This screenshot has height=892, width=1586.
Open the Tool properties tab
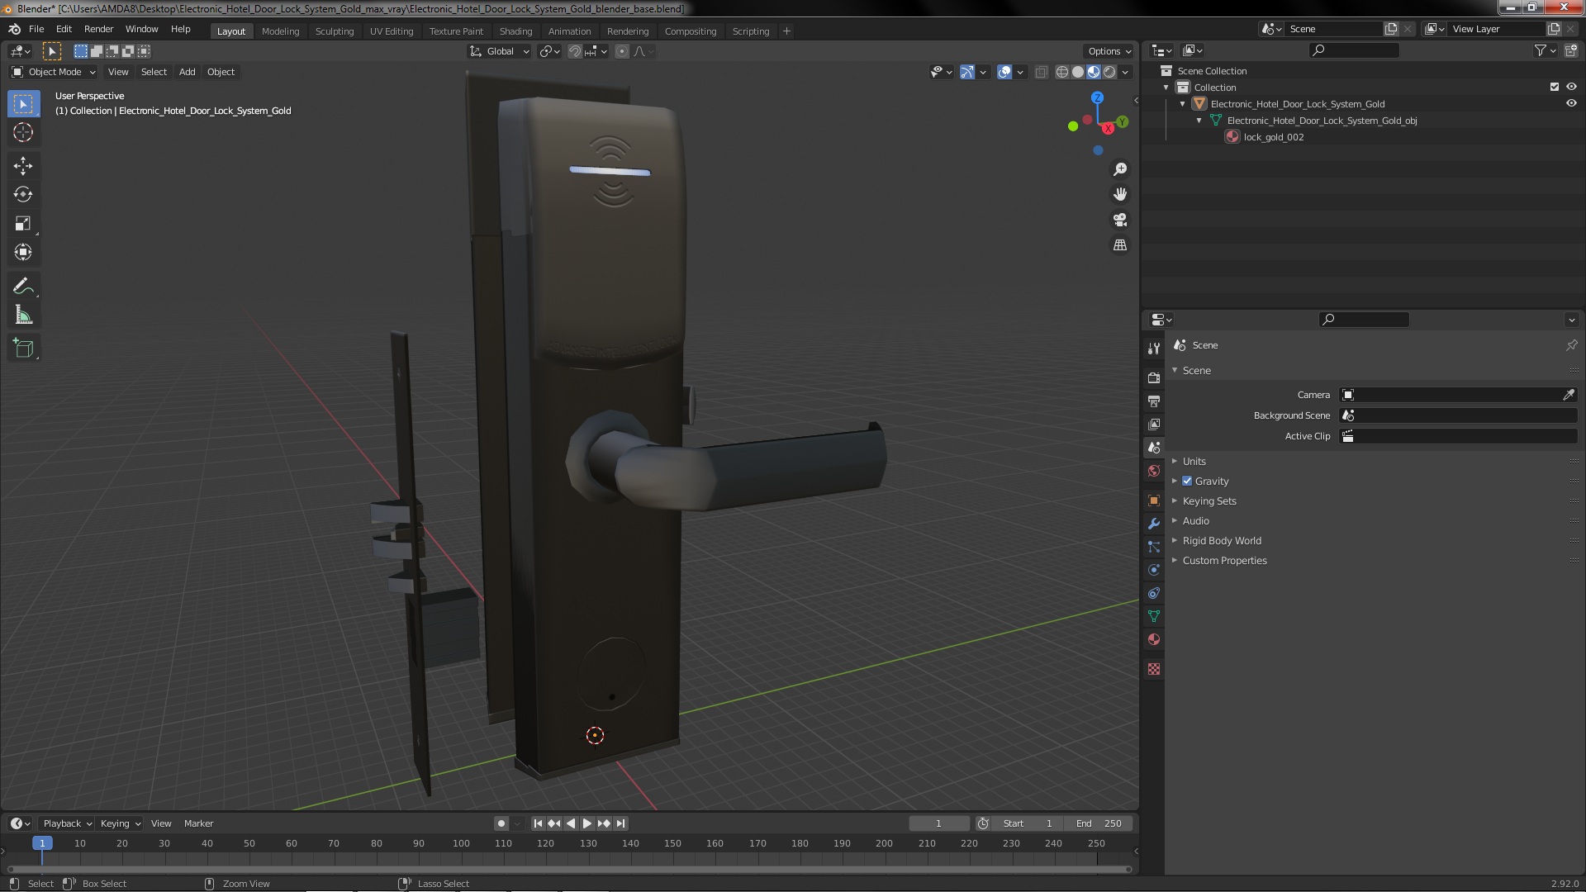pyautogui.click(x=1154, y=349)
